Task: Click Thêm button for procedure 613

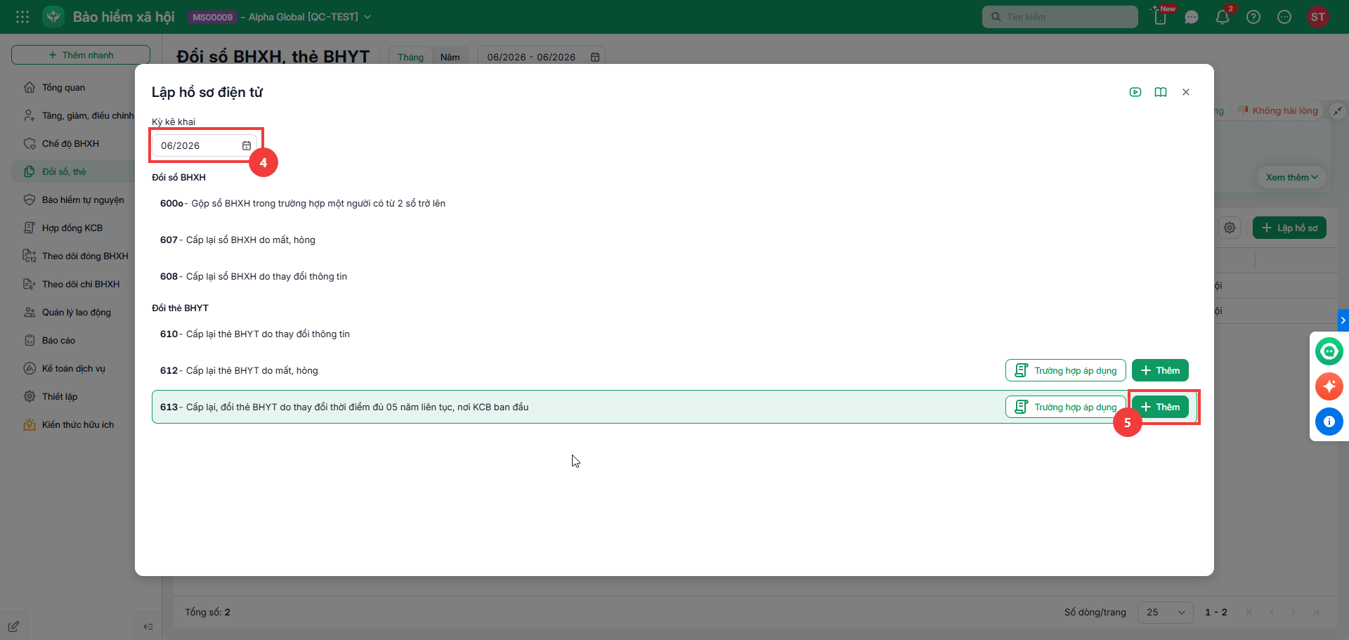Action: click(x=1160, y=407)
